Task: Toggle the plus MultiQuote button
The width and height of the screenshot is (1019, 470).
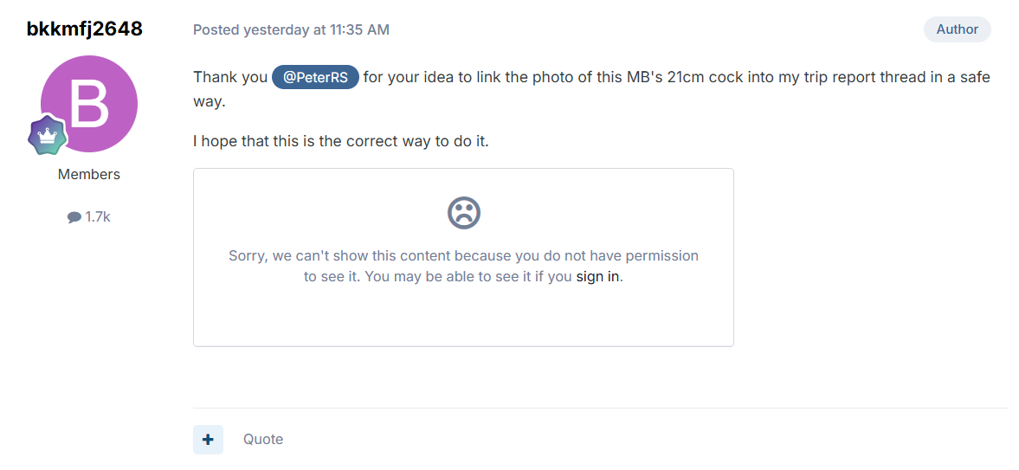Action: [x=208, y=440]
